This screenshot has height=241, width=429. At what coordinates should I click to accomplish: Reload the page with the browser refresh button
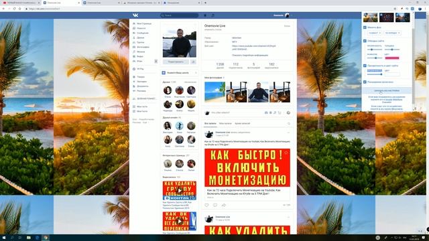14,9
